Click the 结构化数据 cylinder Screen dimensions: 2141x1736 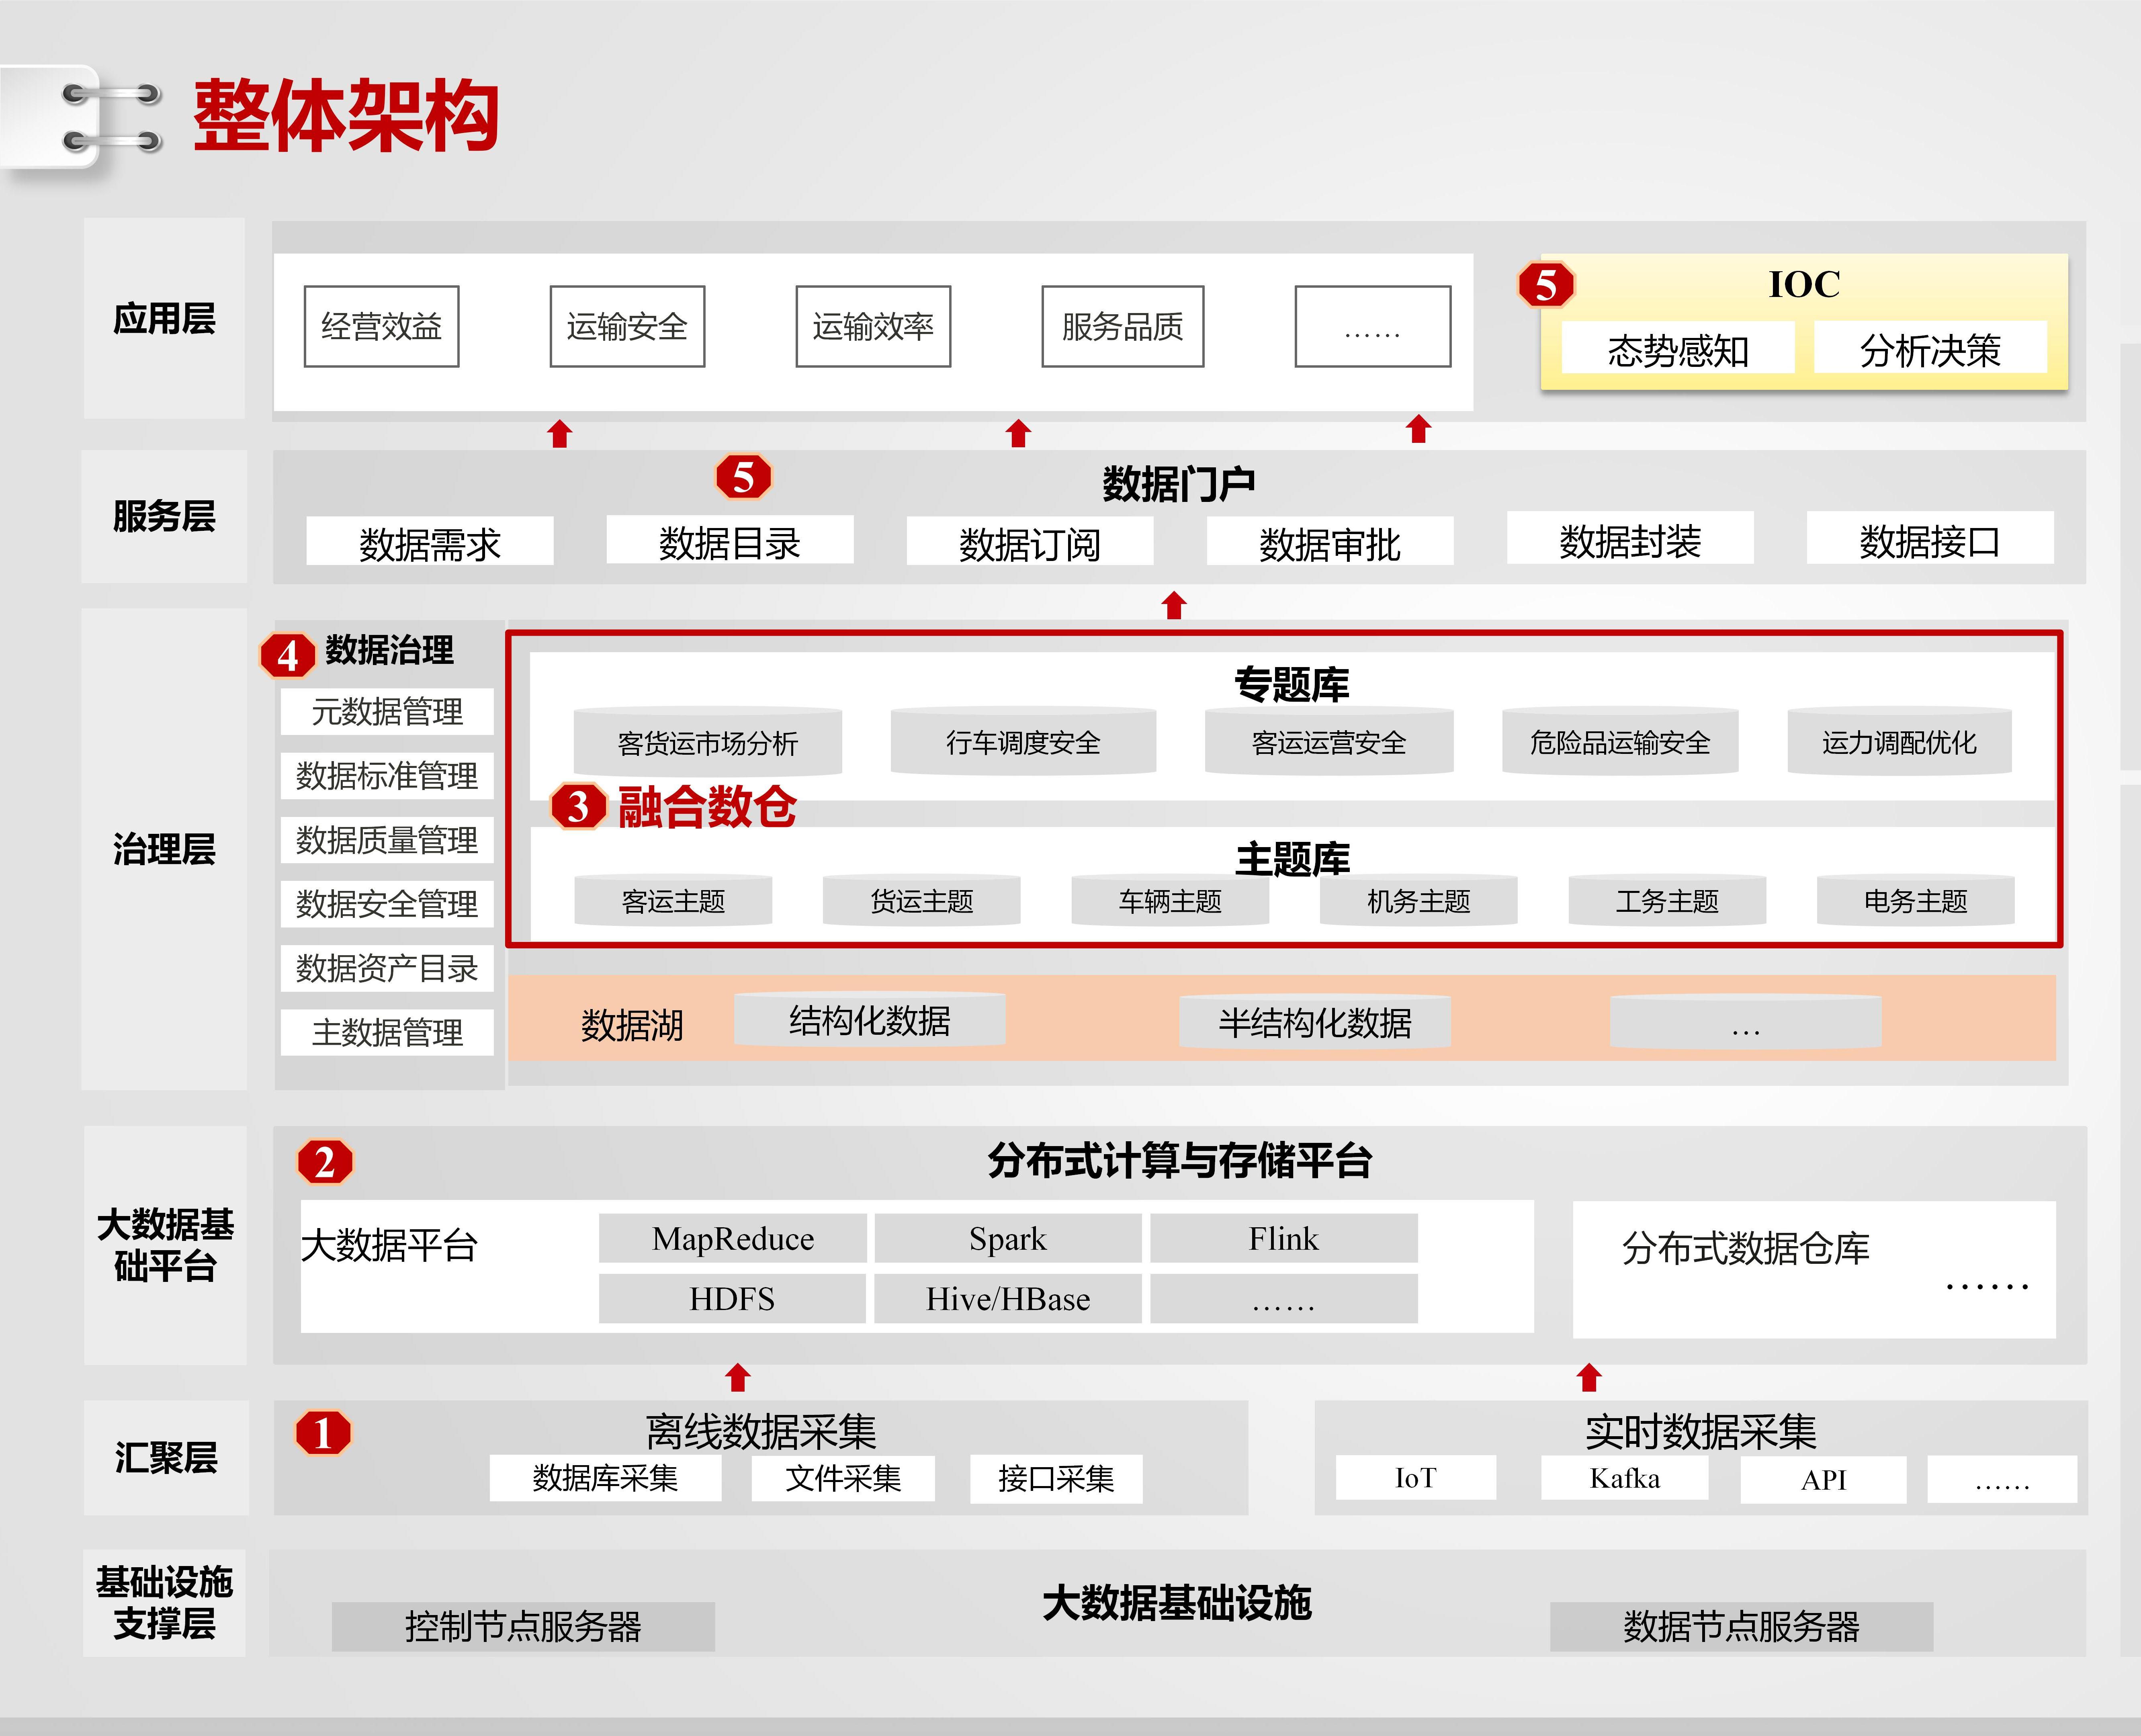[869, 1020]
